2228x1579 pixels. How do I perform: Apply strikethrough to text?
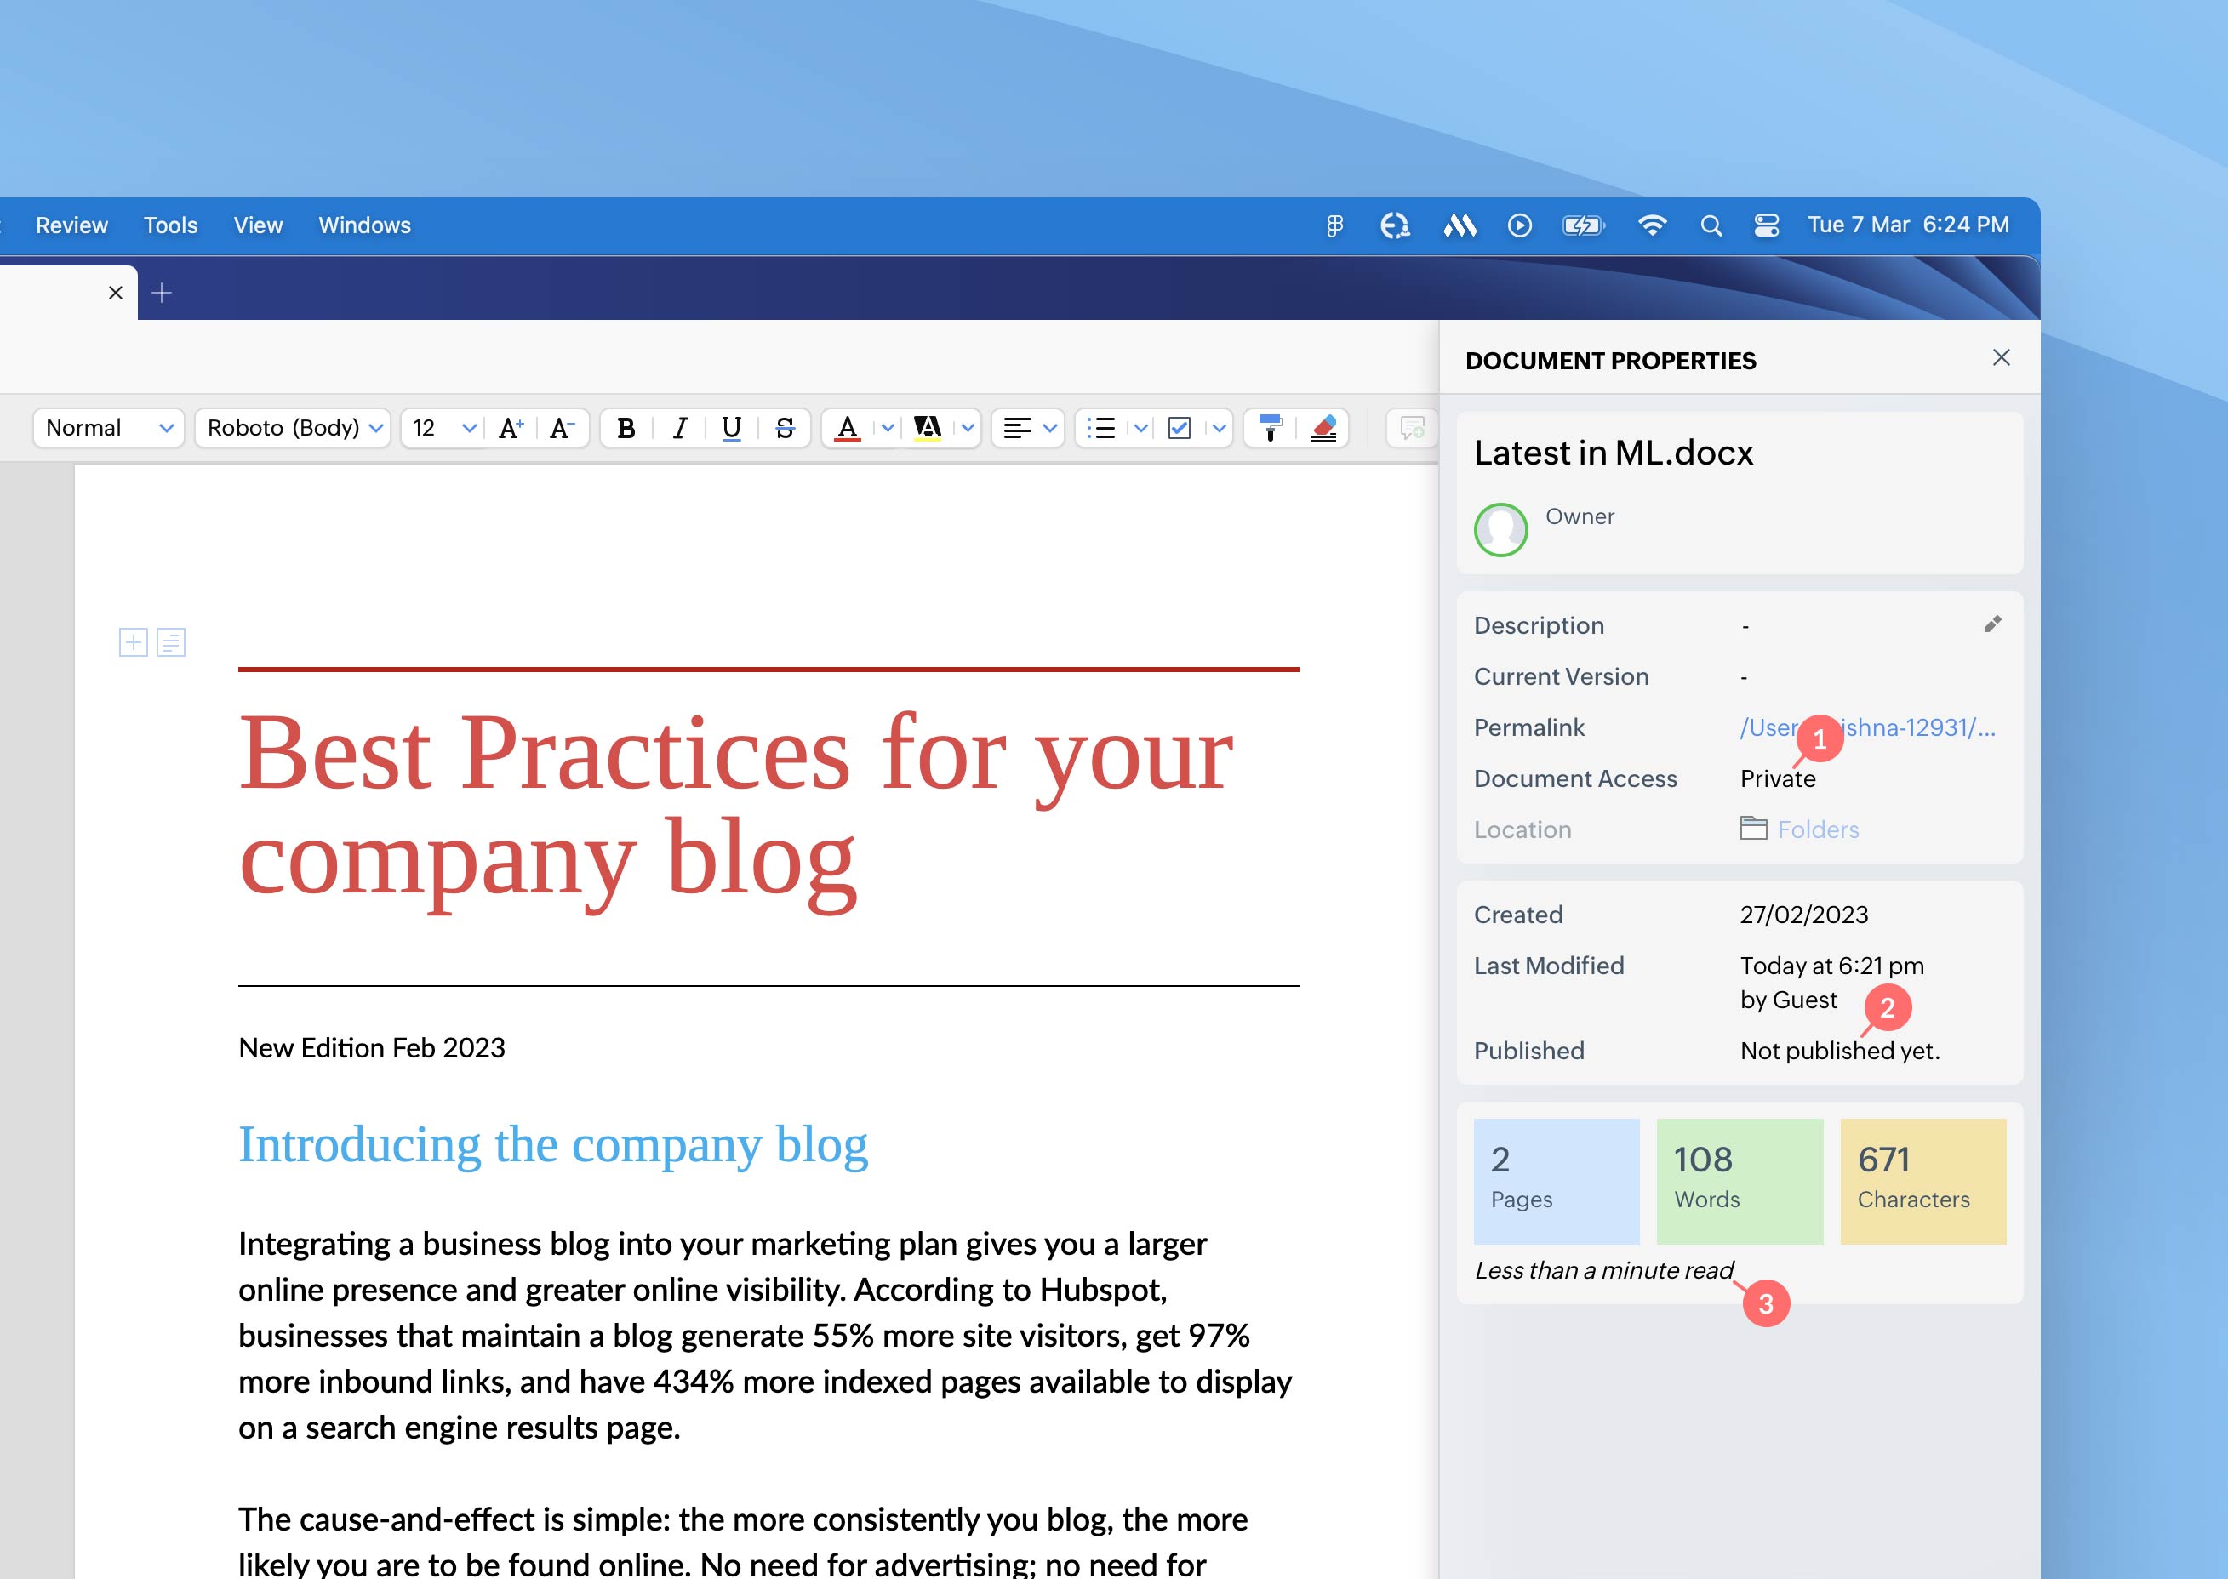tap(785, 428)
